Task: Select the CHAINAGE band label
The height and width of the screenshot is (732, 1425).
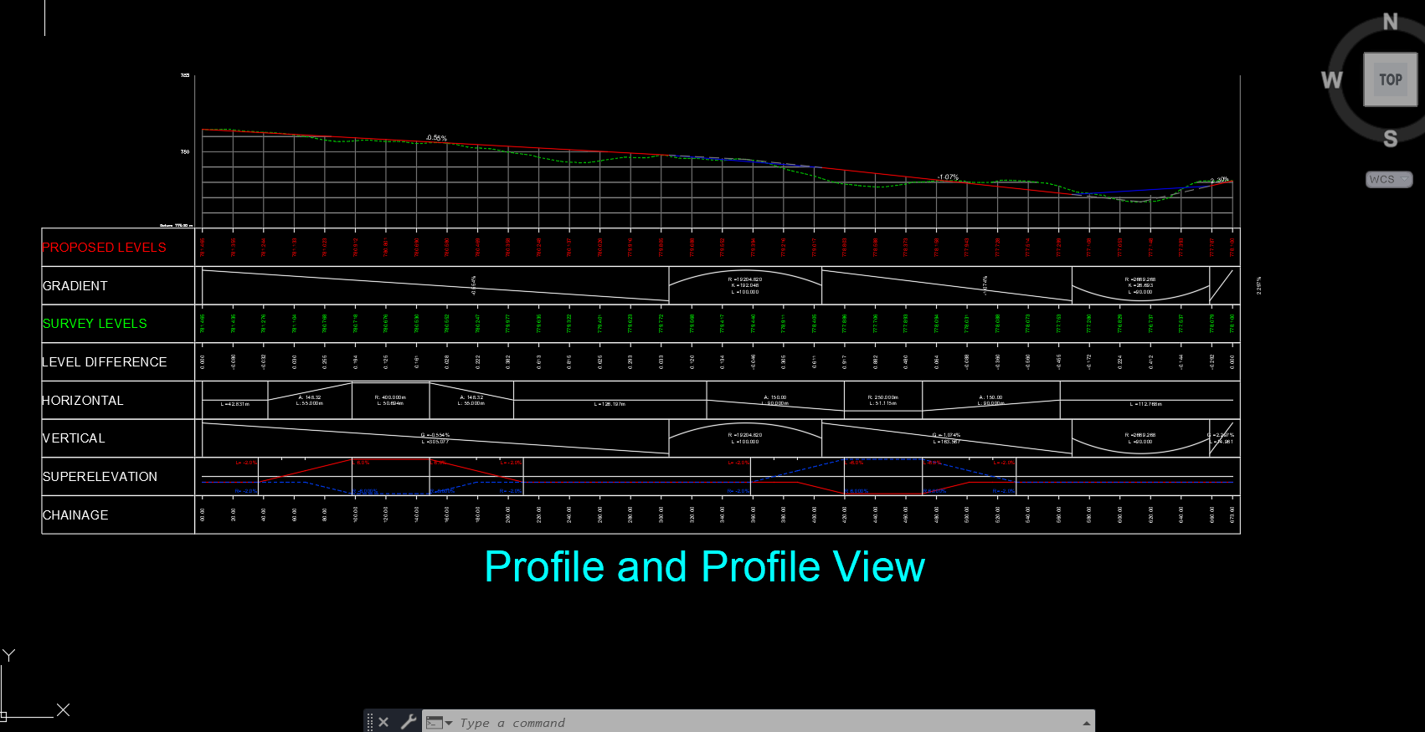Action: click(x=75, y=515)
